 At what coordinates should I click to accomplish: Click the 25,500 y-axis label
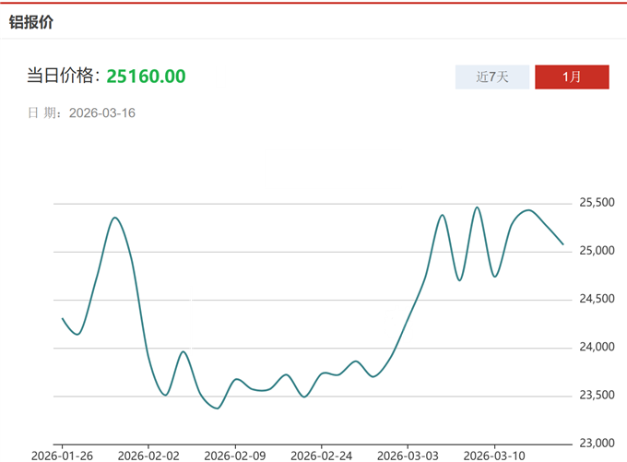pyautogui.click(x=597, y=203)
